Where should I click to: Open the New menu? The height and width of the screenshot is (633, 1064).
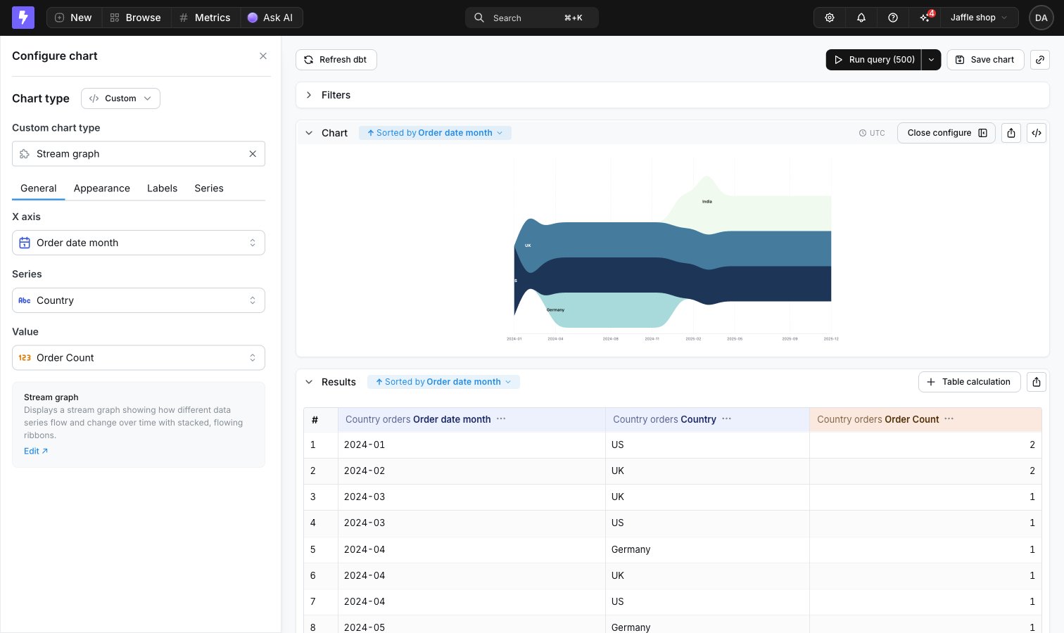74,18
